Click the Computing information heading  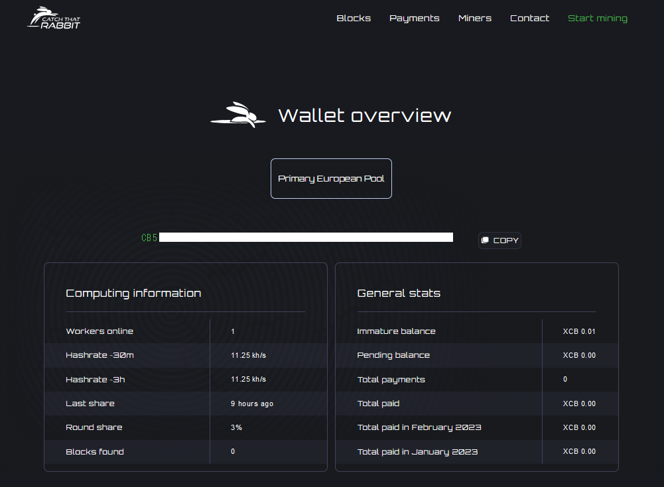pyautogui.click(x=133, y=293)
